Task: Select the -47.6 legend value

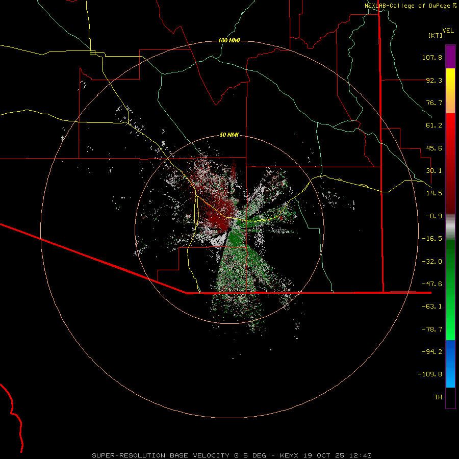Action: 432,284
